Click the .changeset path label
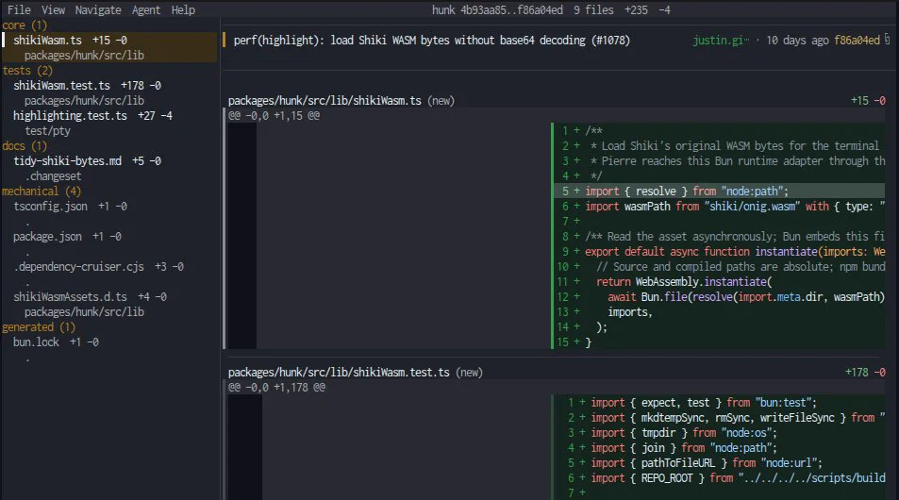The height and width of the screenshot is (500, 899). [x=53, y=176]
